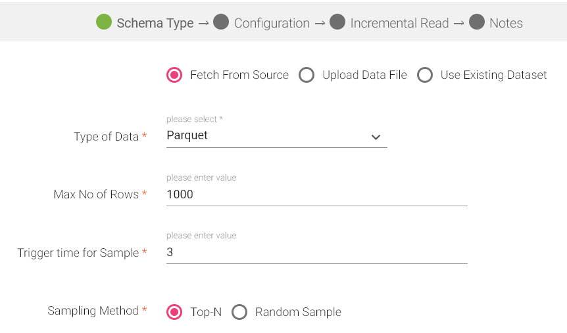Click the Configuration step circle
Viewport: 567px width, 333px height.
click(x=221, y=22)
